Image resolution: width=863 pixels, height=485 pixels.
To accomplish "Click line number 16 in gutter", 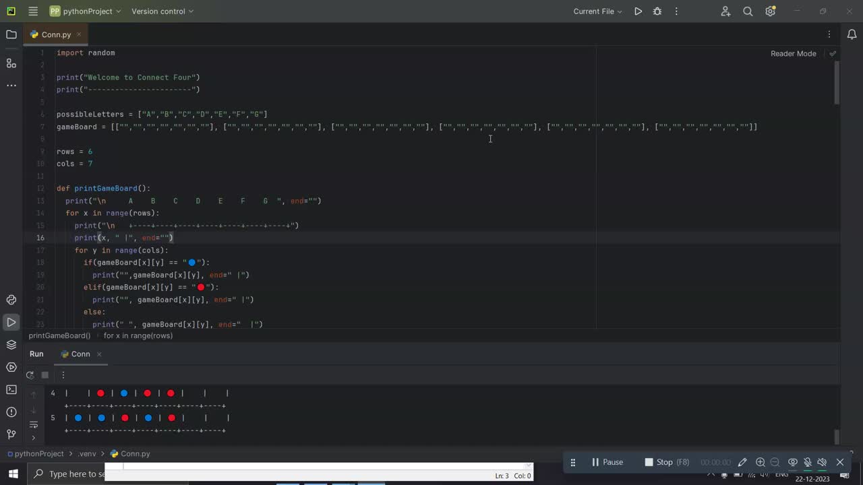I will (x=41, y=238).
